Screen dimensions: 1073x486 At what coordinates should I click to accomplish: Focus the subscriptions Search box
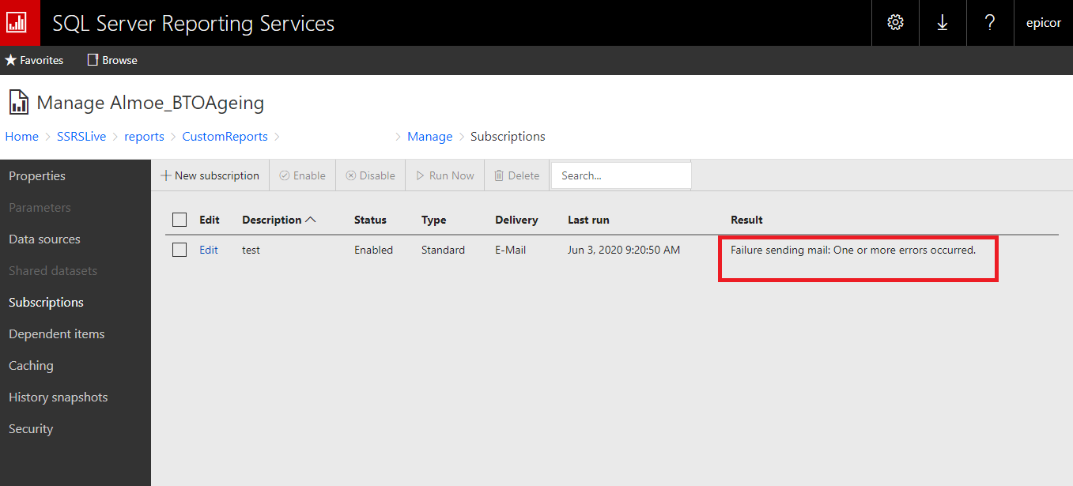(x=621, y=175)
